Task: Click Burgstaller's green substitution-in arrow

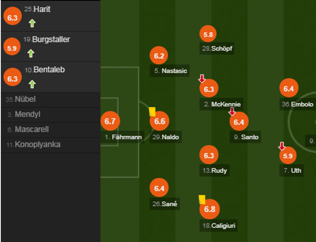Action: click(x=31, y=53)
